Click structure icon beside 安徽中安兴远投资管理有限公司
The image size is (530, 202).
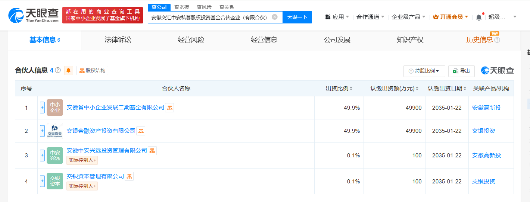click(x=152, y=151)
